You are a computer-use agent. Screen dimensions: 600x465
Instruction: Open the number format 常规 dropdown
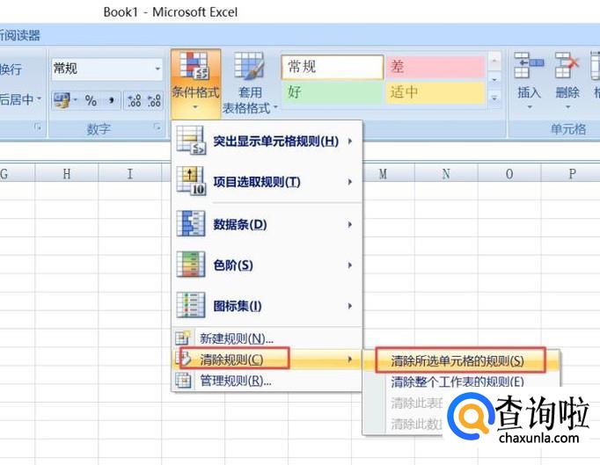[157, 69]
